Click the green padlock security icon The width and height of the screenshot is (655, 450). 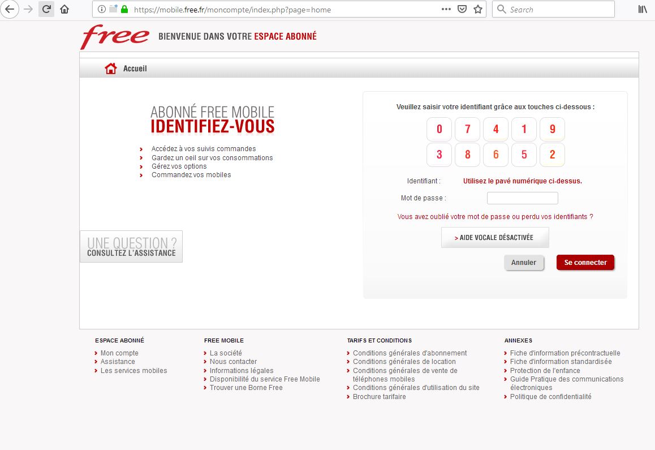pos(124,9)
